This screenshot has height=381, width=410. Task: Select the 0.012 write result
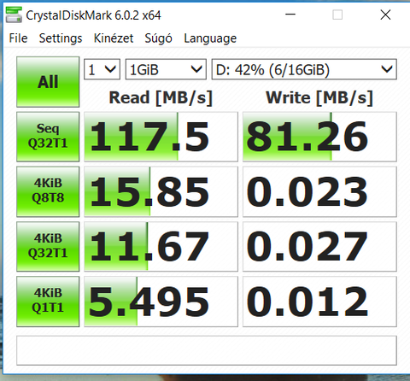point(319,302)
